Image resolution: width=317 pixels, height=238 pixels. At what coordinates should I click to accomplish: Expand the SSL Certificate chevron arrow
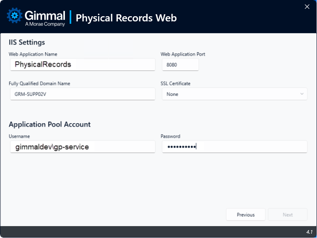302,94
